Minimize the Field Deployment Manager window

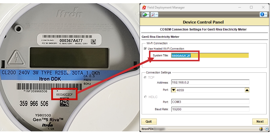[x=239, y=7]
